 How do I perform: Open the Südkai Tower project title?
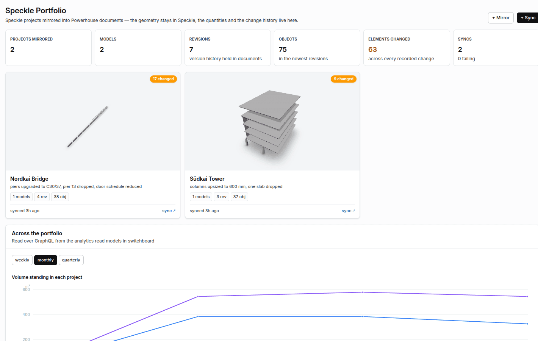click(207, 179)
